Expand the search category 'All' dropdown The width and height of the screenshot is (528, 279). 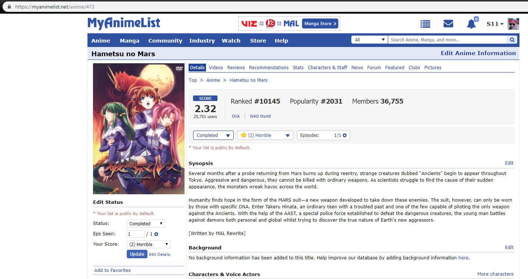(369, 40)
